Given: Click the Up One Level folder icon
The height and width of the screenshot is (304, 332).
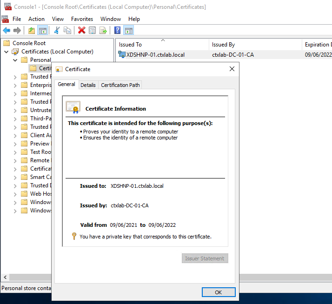Looking at the screenshot, I should pyautogui.click(x=32, y=31).
